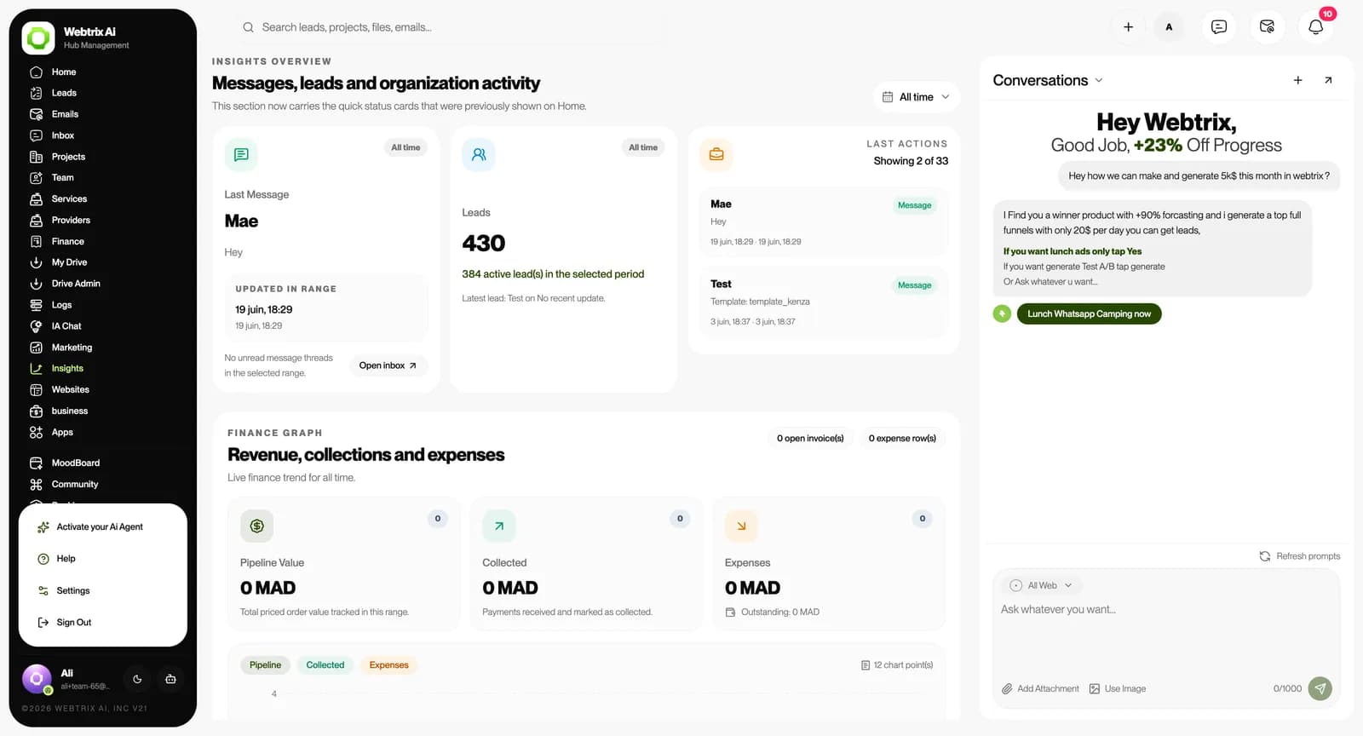Toggle dark mode with the moon icon
The width and height of the screenshot is (1363, 736).
[x=137, y=679]
